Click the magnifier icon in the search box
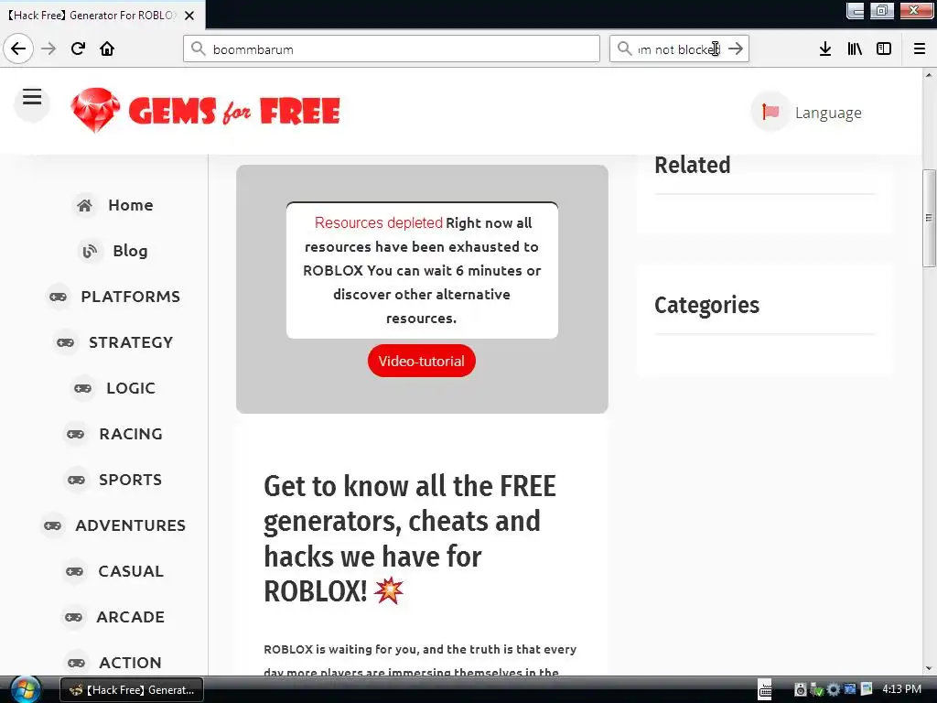 (x=624, y=49)
